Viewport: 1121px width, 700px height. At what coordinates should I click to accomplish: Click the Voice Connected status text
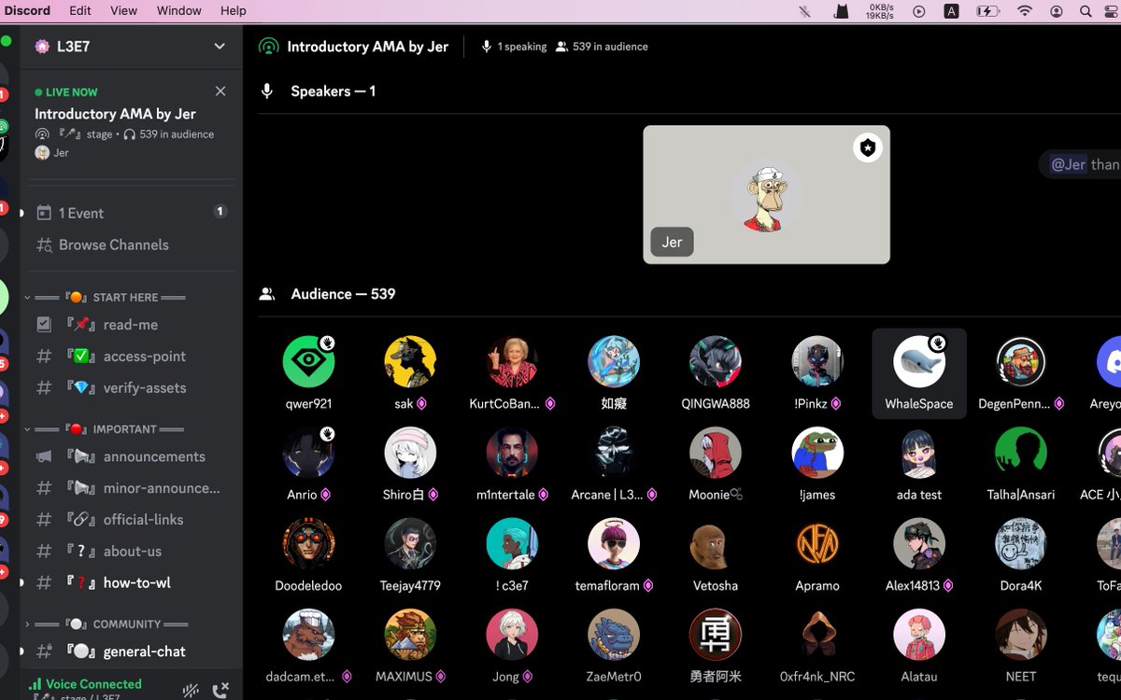point(93,684)
